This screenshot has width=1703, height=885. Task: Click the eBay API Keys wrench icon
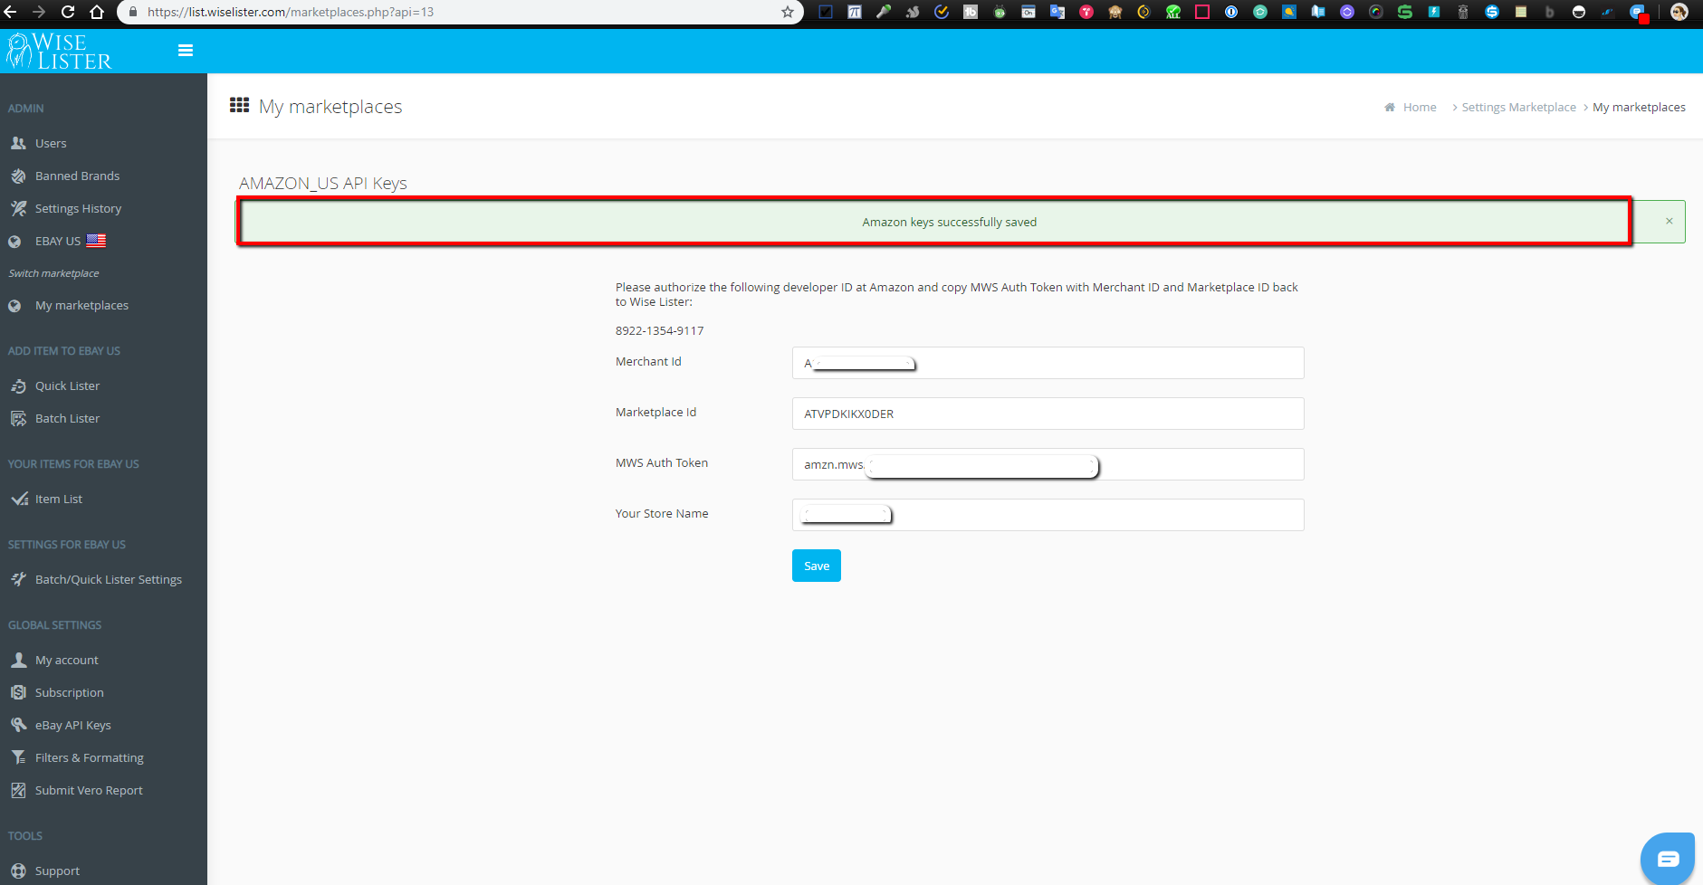(18, 725)
